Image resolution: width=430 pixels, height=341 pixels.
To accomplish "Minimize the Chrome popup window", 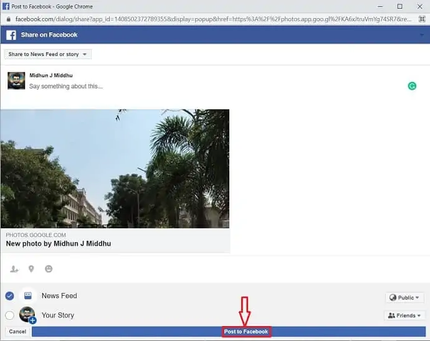I will point(380,6).
